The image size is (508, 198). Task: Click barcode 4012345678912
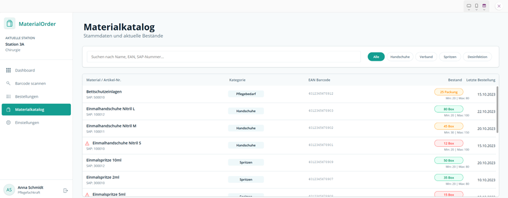pos(320,94)
